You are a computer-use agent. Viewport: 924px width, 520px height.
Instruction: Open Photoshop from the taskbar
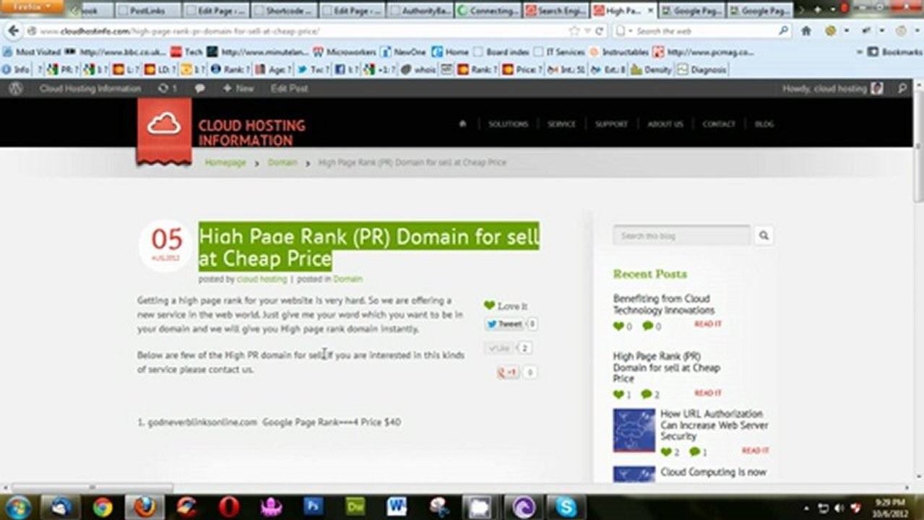click(314, 506)
